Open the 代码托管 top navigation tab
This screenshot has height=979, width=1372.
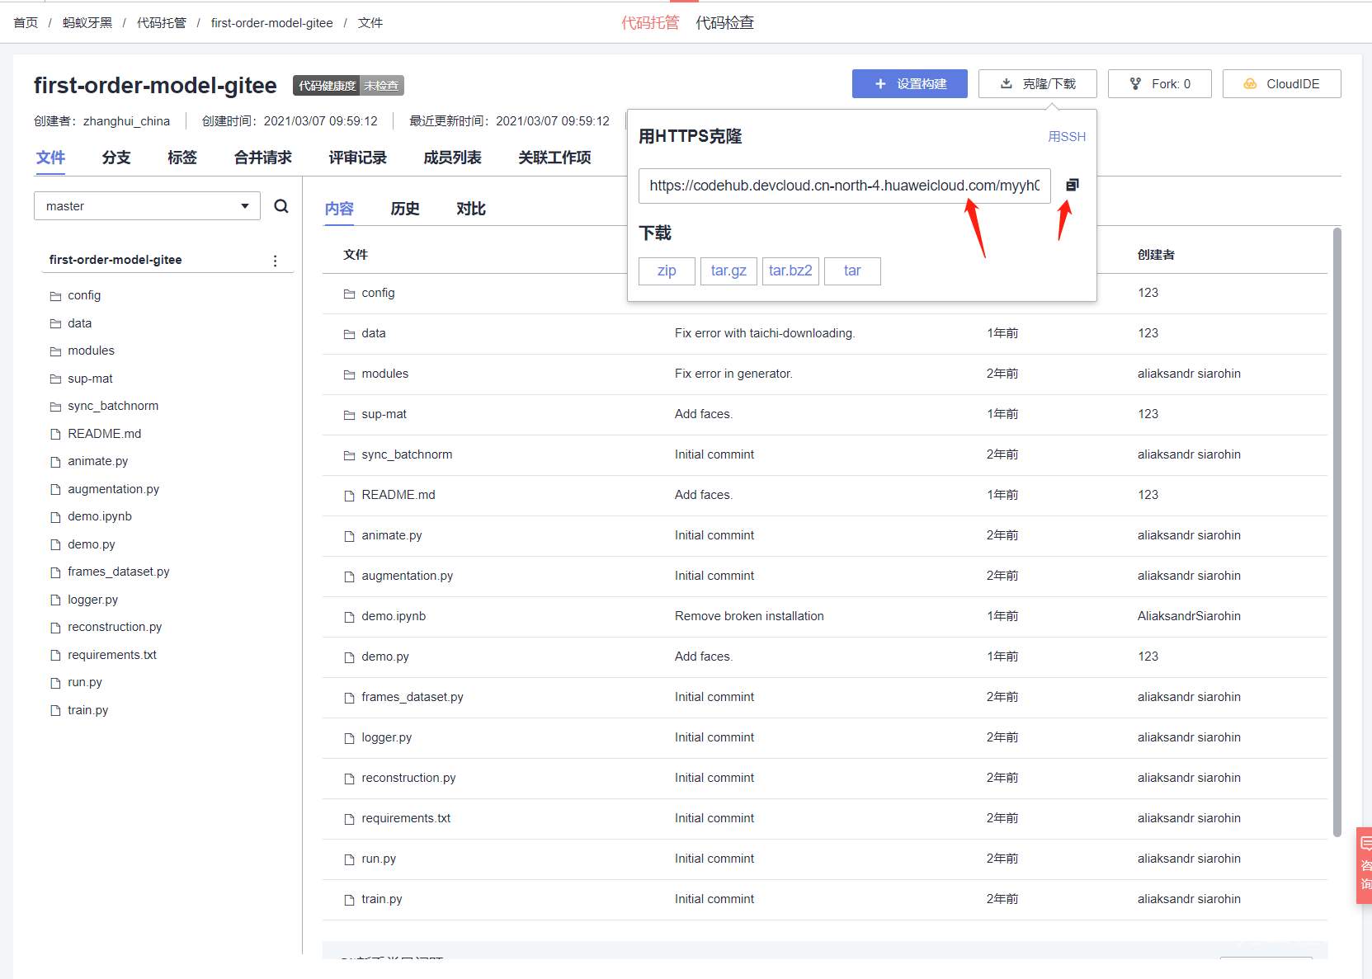pyautogui.click(x=650, y=22)
